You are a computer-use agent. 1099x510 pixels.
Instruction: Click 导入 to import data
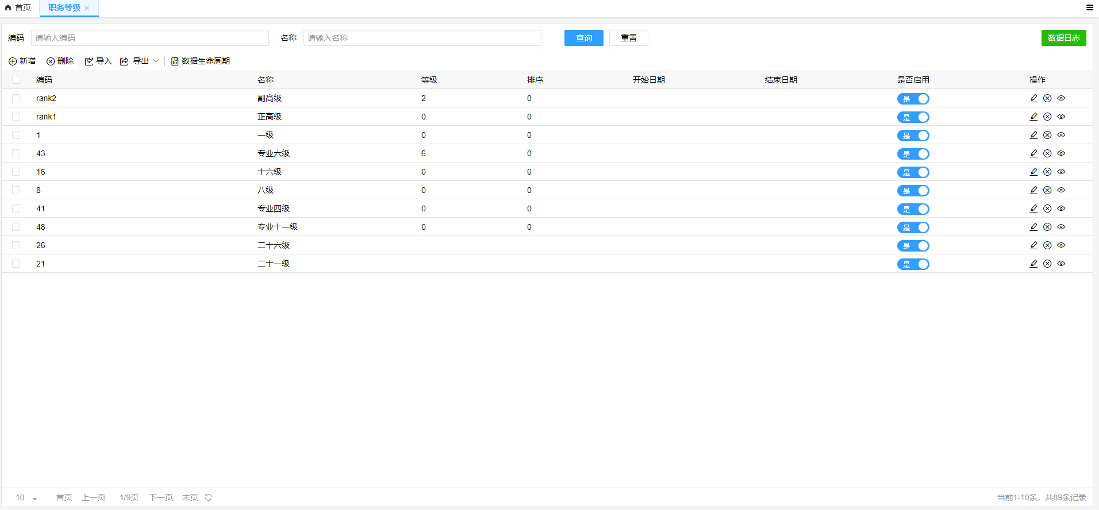(x=98, y=61)
